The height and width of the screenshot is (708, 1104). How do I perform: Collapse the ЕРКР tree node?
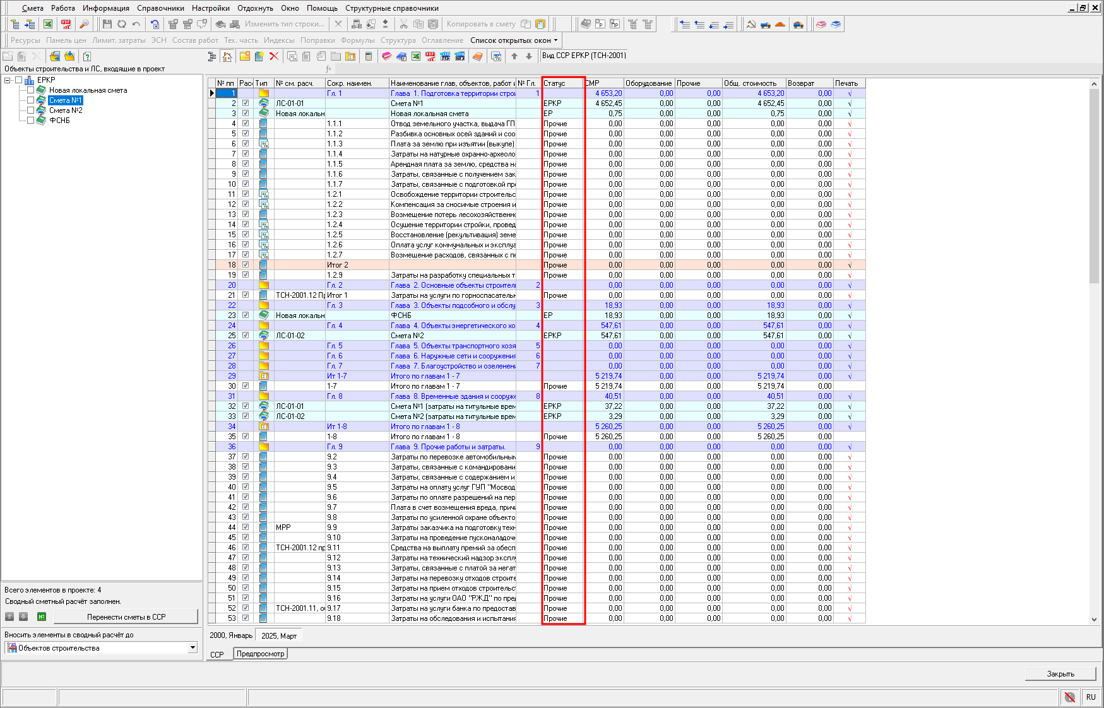pyautogui.click(x=8, y=80)
